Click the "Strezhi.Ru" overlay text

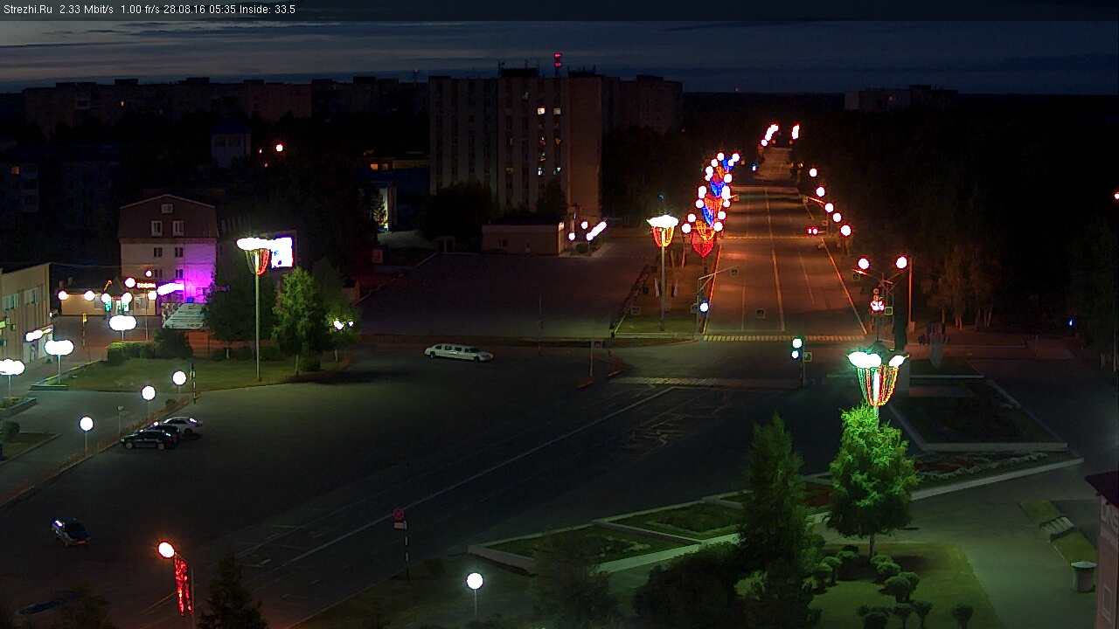[28, 10]
